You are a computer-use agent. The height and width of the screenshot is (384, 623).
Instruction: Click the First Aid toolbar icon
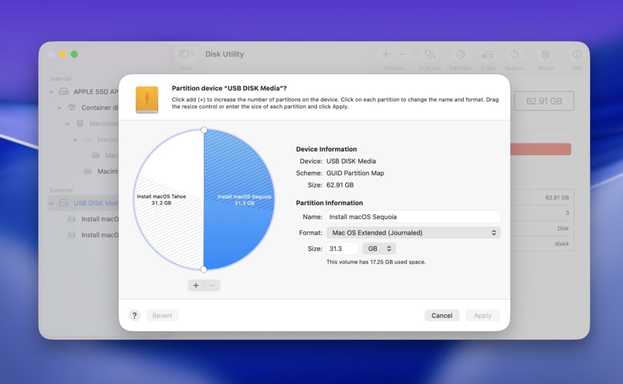click(430, 55)
